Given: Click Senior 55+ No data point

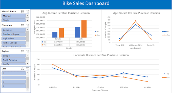Looking at the screenshot, I should pyautogui.click(x=151, y=35).
